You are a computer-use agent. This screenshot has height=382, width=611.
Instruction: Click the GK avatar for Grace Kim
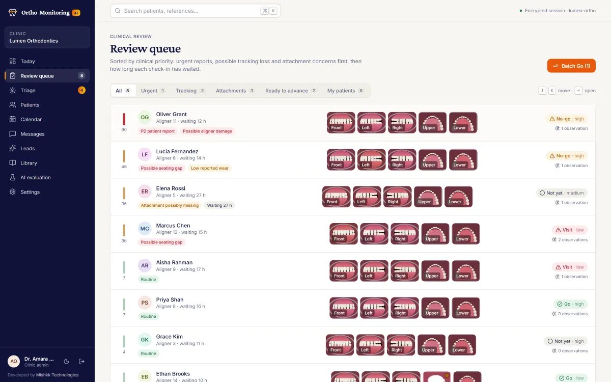point(145,340)
